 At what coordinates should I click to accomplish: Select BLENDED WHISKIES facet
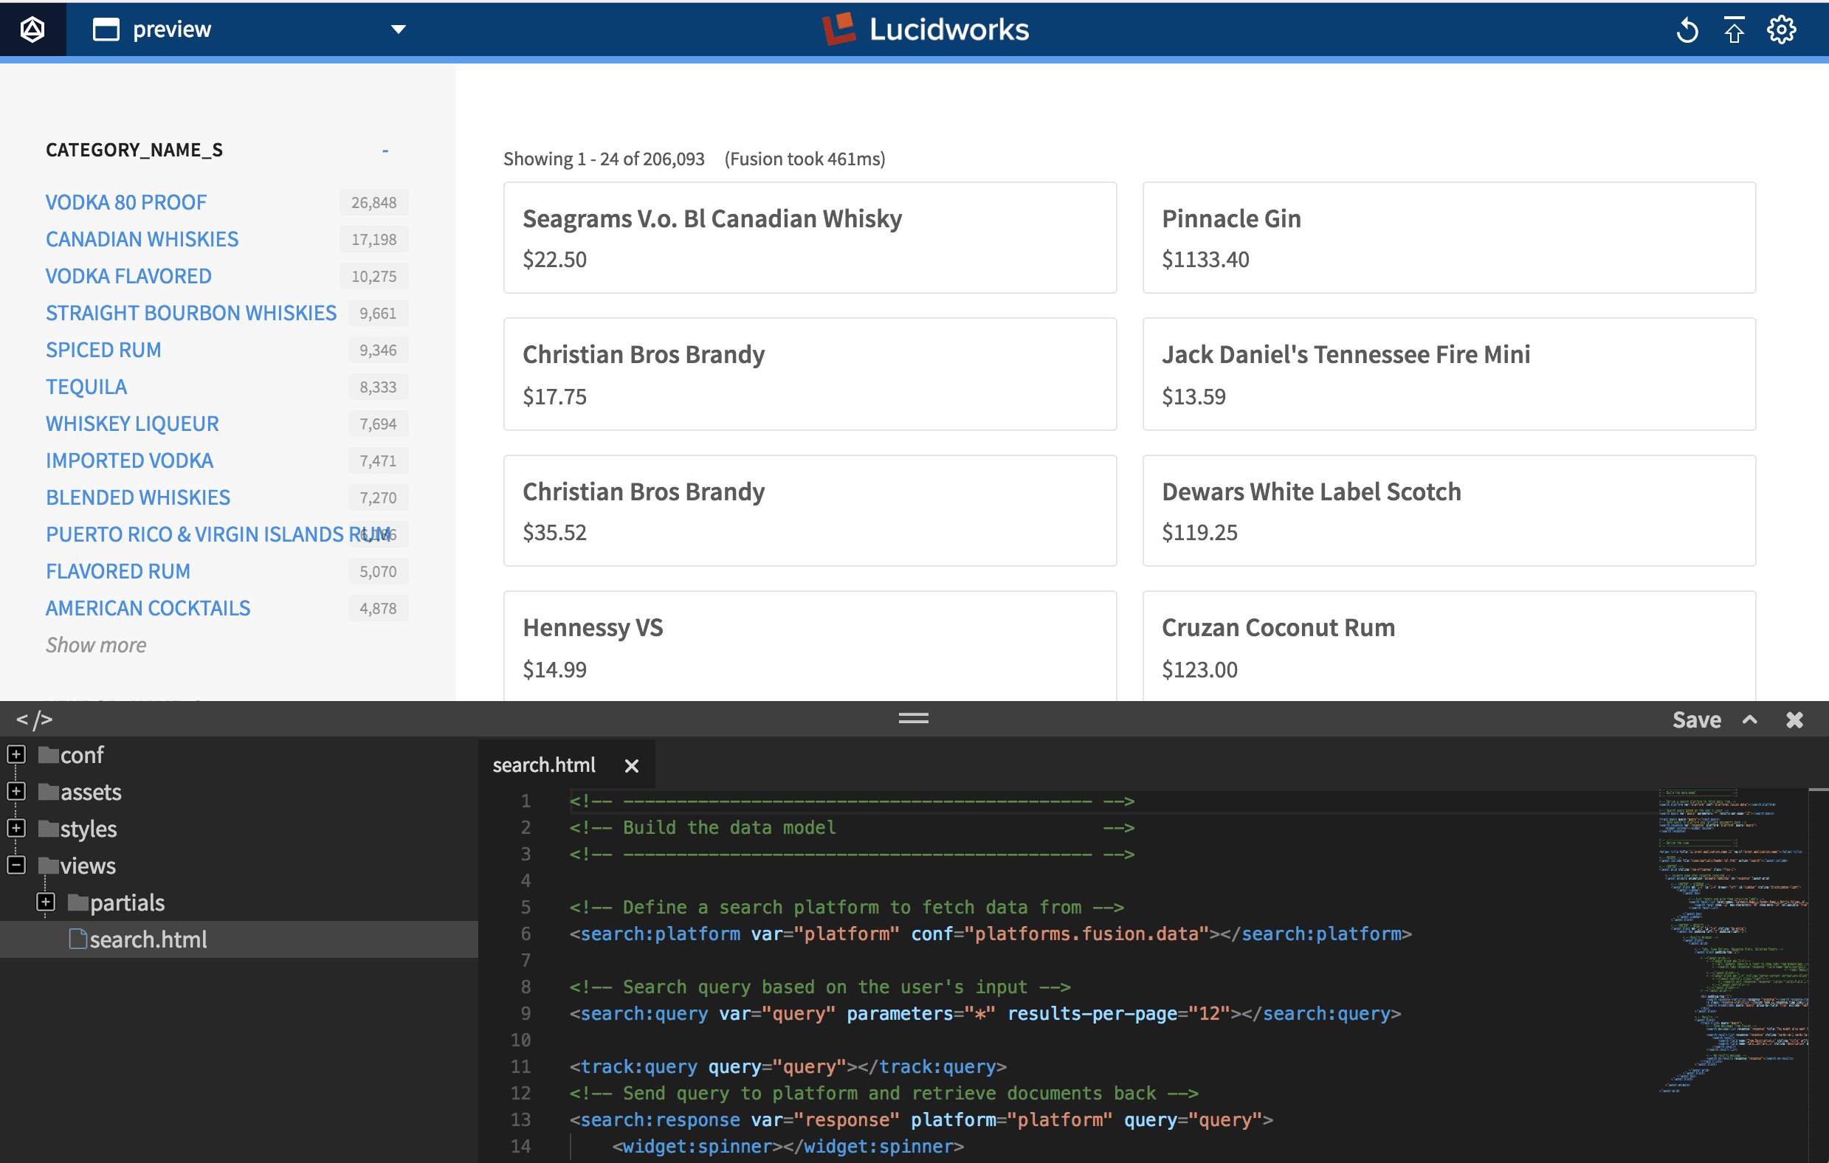137,497
